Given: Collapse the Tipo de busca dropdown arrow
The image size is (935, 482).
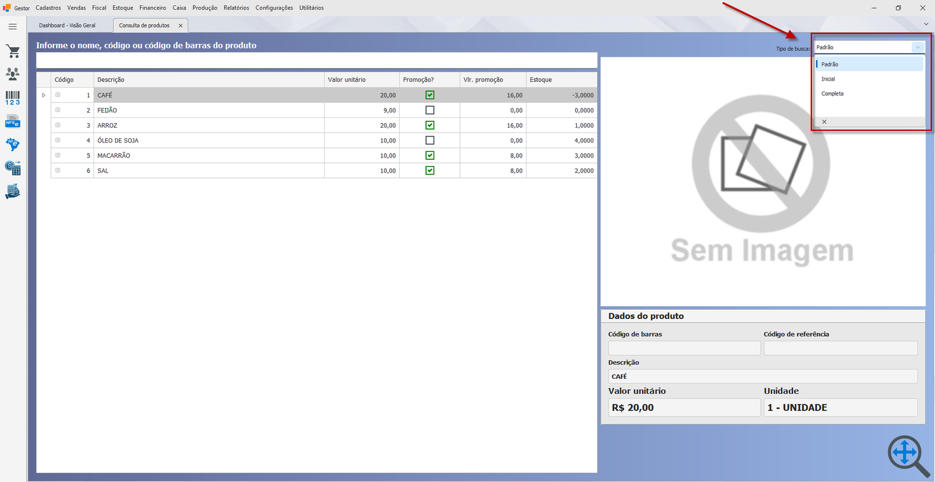Looking at the screenshot, I should click(918, 47).
